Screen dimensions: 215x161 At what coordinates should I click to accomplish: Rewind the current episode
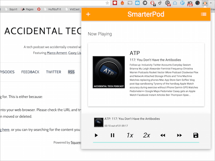[163, 136]
